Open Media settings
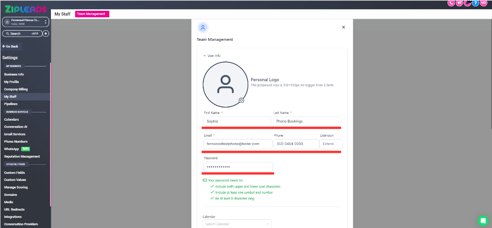Screen dimensions: 492x228 click(9, 202)
